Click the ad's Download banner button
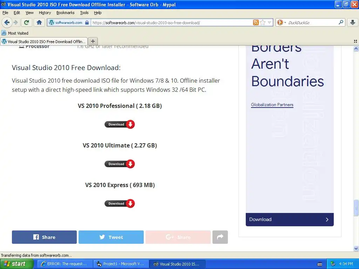Image resolution: width=359 pixels, height=269 pixels. (x=290, y=220)
